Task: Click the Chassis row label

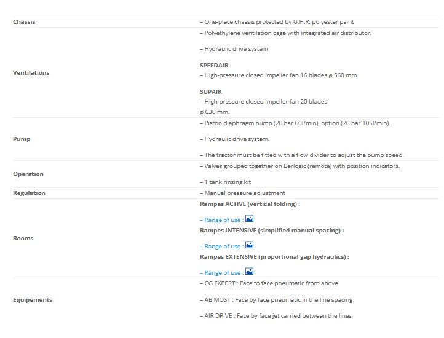Action: click(24, 22)
